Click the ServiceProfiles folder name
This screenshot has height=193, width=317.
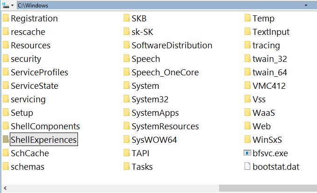tap(39, 73)
